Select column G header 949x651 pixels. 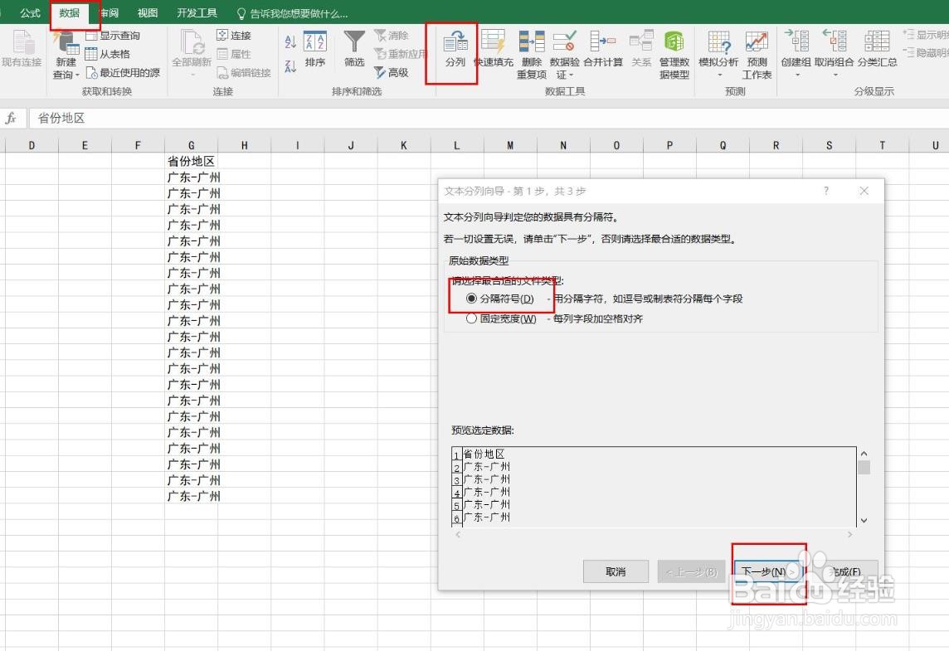(192, 145)
